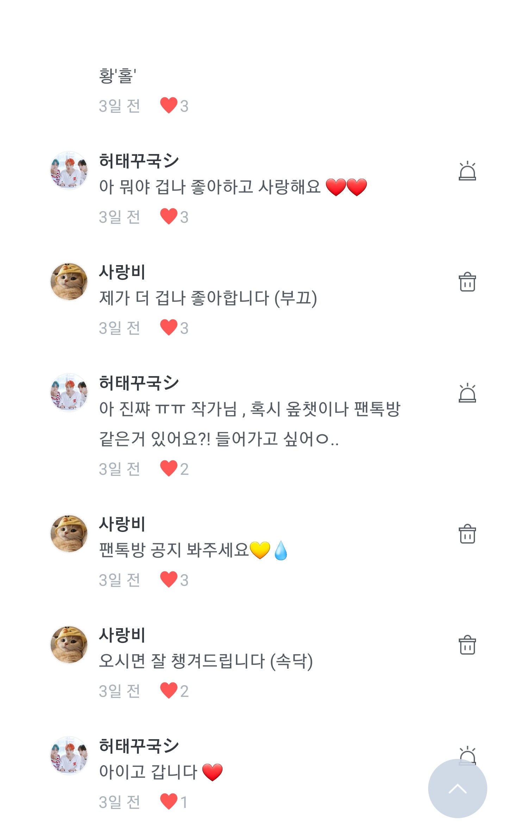Toggle heart under "제가 더 겁나 좋아합니다"

[x=169, y=327]
